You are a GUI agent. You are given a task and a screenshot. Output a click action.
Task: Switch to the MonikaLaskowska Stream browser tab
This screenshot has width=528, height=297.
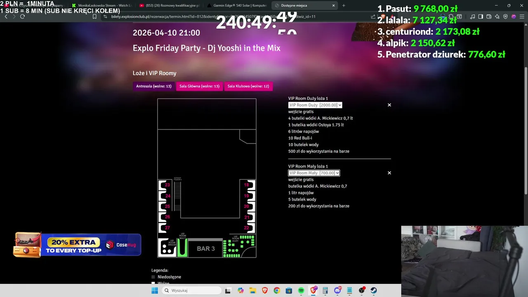pyautogui.click(x=101, y=5)
